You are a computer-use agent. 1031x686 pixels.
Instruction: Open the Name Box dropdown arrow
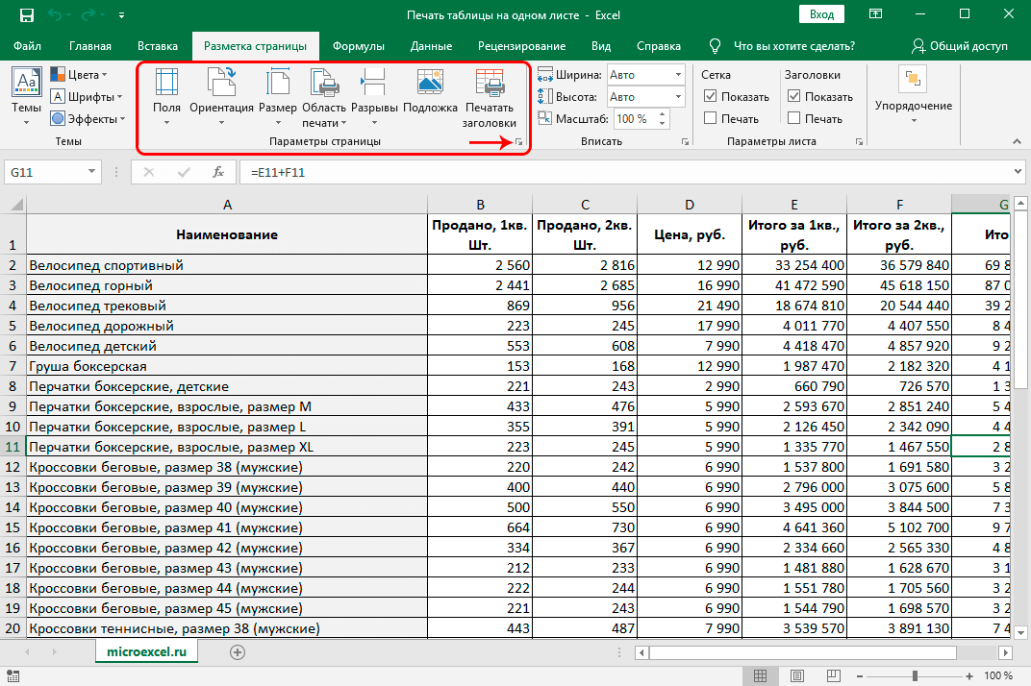[x=91, y=172]
